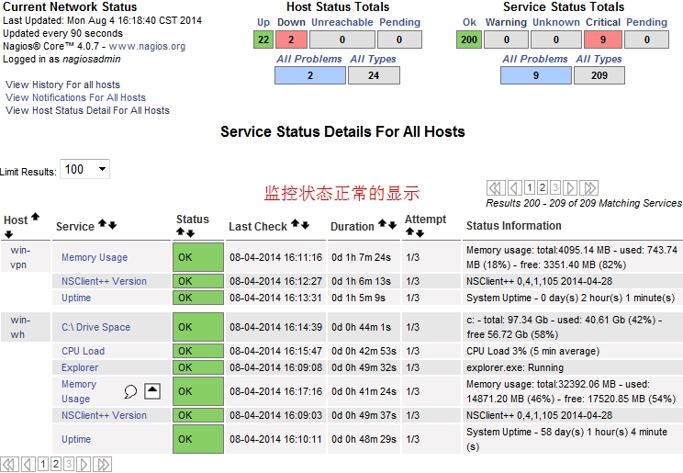The width and height of the screenshot is (683, 473).
Task: Sort Status column descending arrow
Action: click(x=190, y=233)
